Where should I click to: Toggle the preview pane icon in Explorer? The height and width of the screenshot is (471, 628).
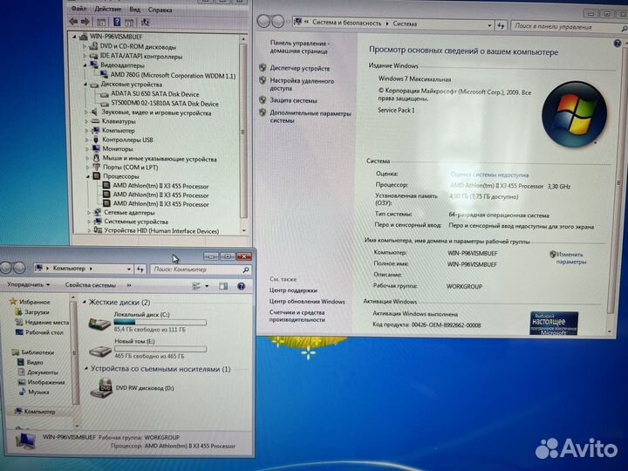[x=223, y=286]
